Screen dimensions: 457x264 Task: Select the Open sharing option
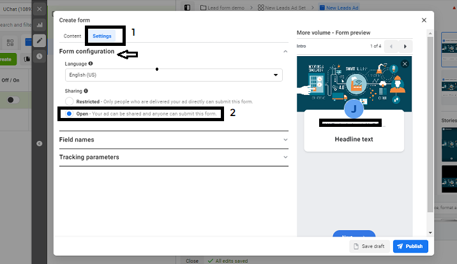[x=70, y=114]
